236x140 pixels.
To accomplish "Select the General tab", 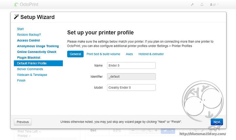I will (x=75, y=54).
